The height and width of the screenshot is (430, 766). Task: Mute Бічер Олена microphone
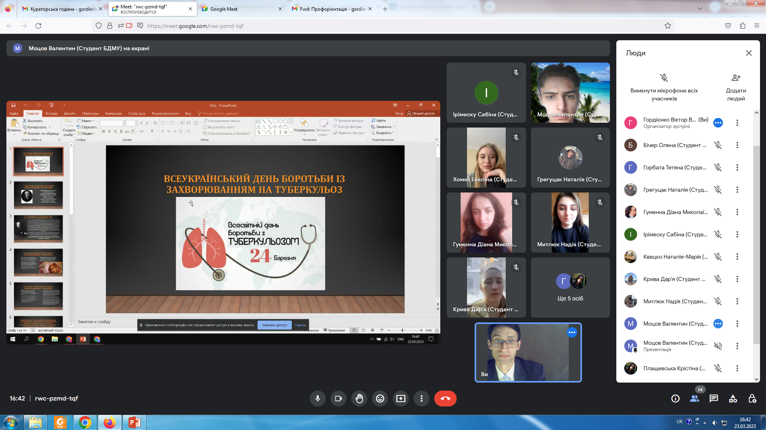718,145
